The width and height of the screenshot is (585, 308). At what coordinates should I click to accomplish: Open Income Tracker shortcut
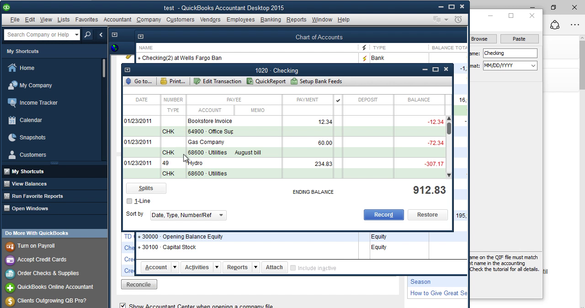38,103
